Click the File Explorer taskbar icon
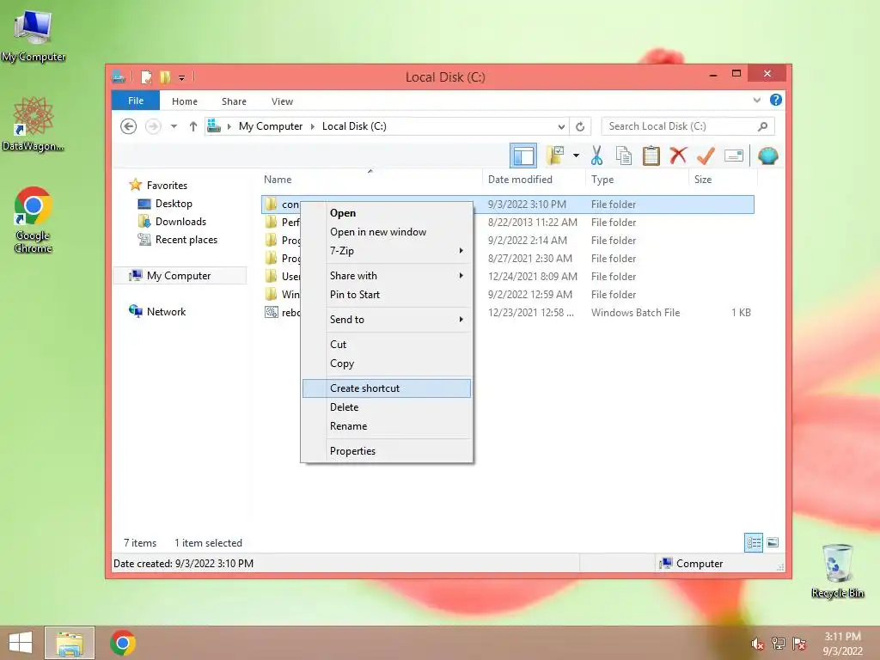Screen dimensions: 880x660 click(70, 643)
